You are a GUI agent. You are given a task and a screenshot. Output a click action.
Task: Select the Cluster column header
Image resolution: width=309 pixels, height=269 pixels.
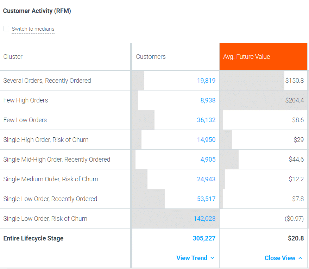tap(13, 57)
